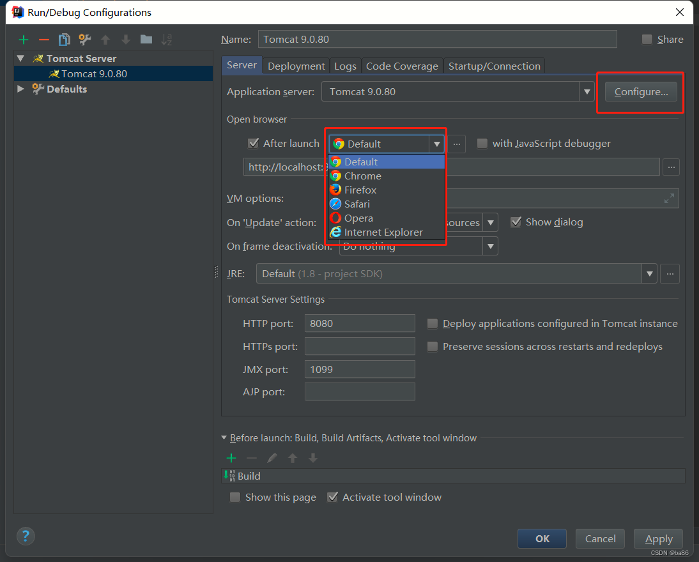
Task: Enable Preserve sessions across restarts and redeploys
Action: coord(433,346)
